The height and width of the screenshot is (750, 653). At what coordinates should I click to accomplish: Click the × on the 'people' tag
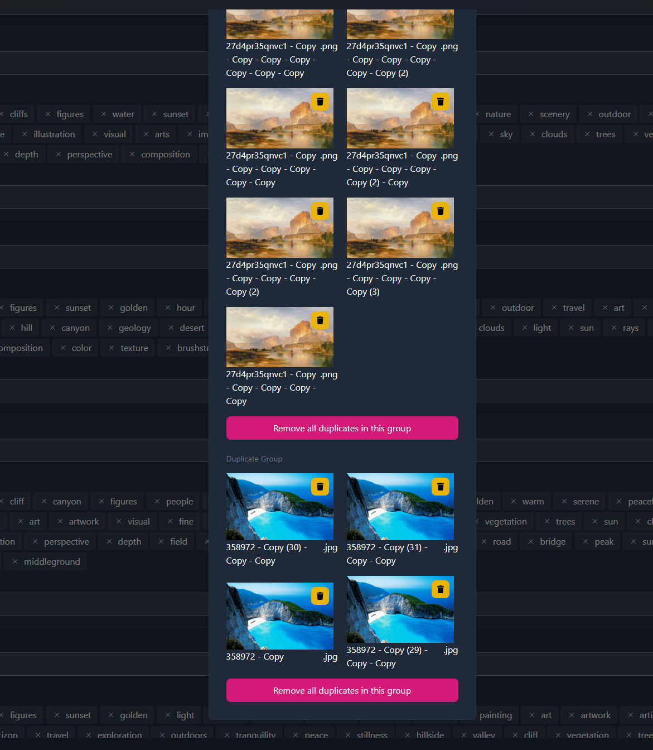click(x=157, y=502)
